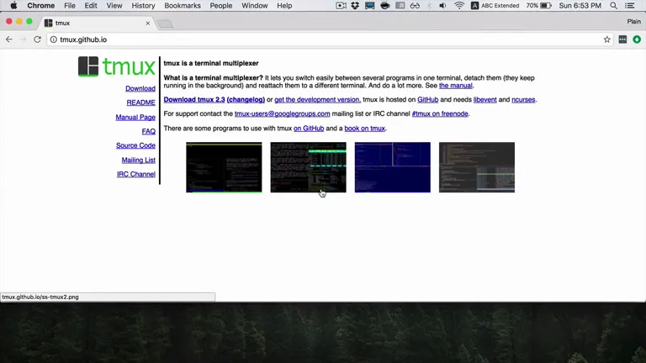Viewport: 646px width, 363px height.
Task: Open the History menu
Action: click(x=143, y=6)
